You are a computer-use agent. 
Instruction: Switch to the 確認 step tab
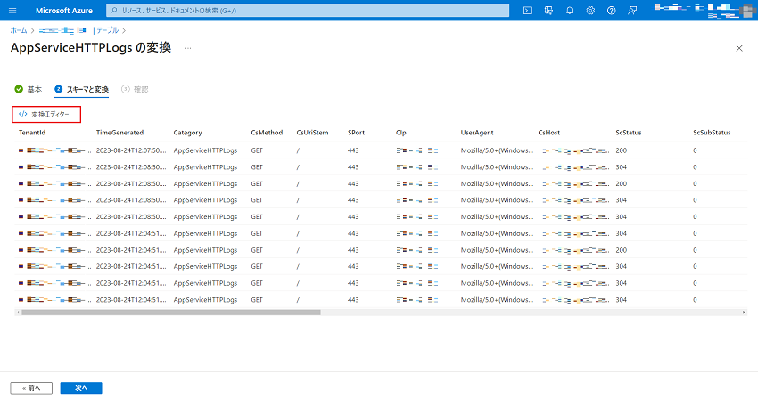(135, 89)
